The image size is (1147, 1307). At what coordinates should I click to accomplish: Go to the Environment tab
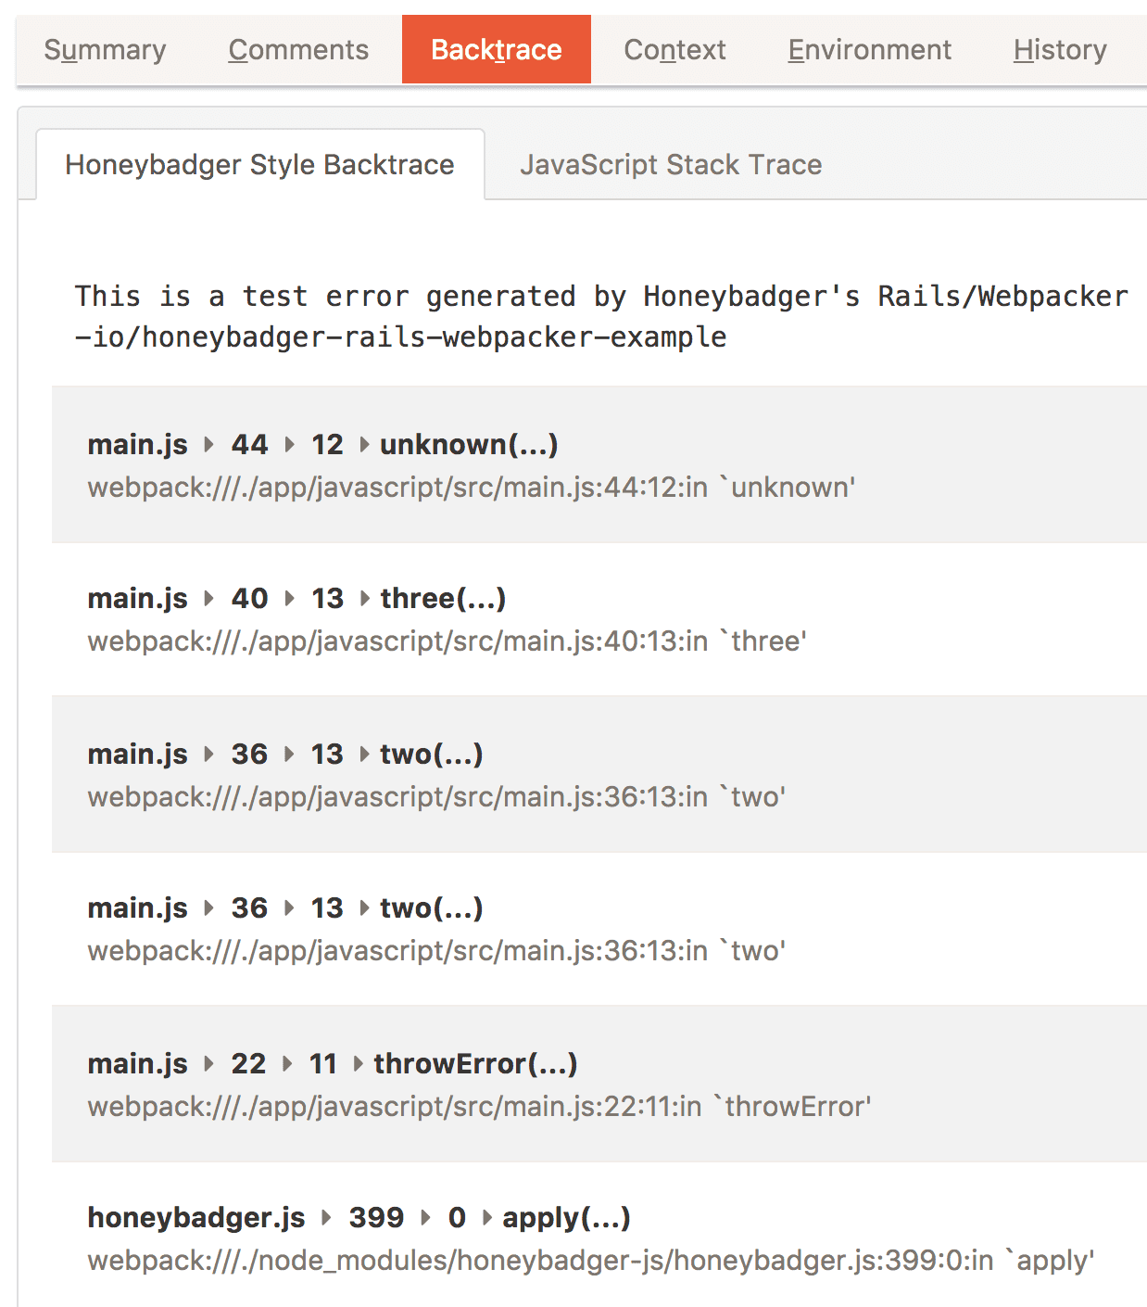click(869, 50)
